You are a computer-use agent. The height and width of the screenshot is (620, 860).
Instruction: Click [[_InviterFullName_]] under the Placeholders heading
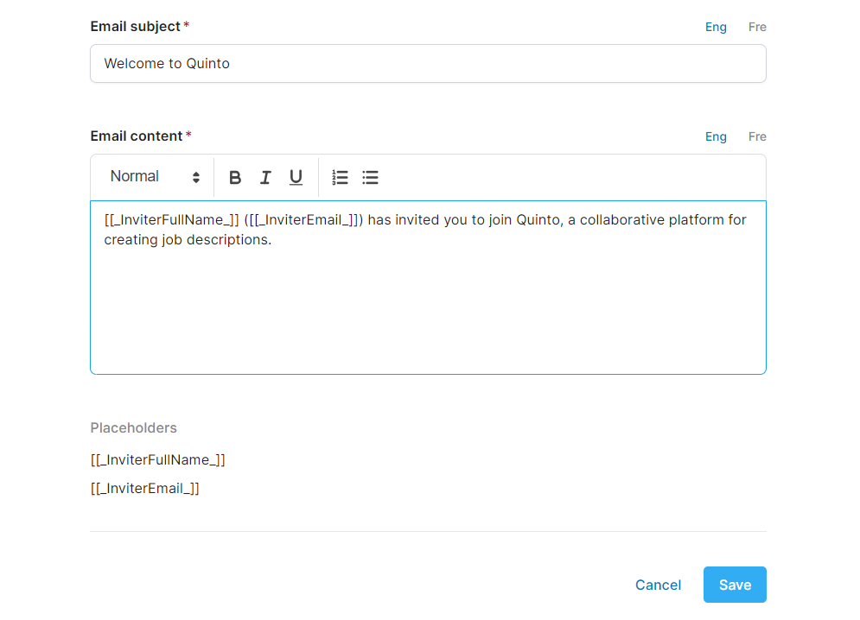(x=157, y=460)
